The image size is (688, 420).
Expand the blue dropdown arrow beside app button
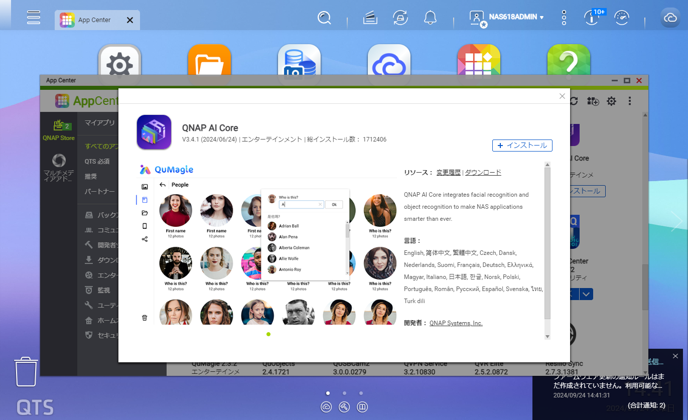pos(586,294)
